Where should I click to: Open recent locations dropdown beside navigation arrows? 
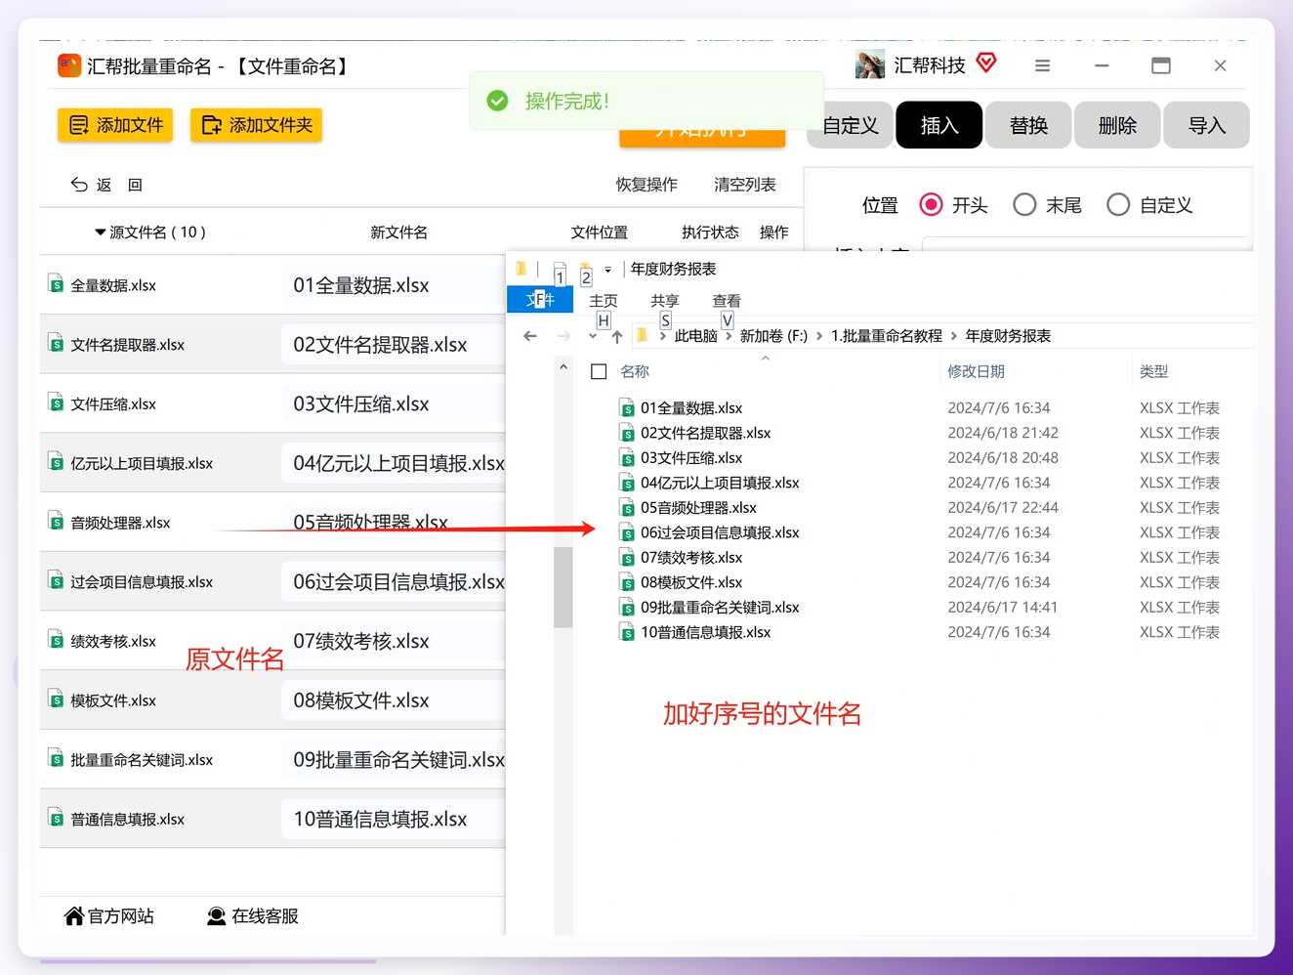pos(593,337)
